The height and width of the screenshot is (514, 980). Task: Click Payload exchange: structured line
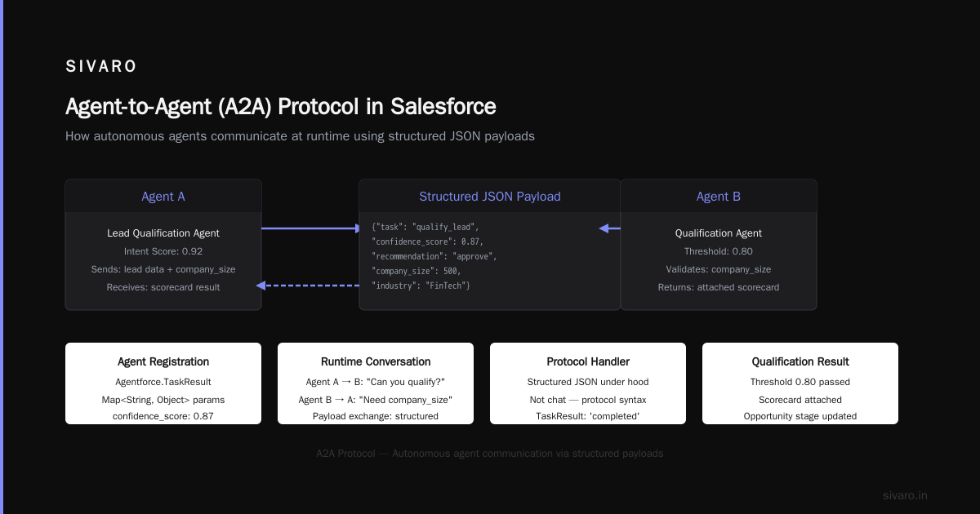tap(376, 416)
